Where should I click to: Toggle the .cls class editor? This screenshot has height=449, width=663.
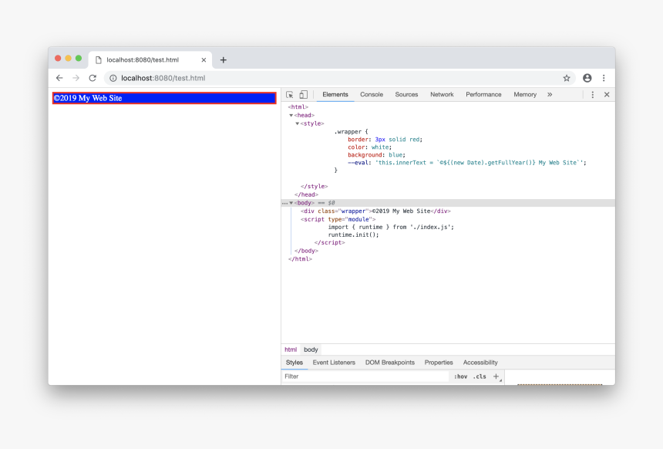pyautogui.click(x=480, y=376)
